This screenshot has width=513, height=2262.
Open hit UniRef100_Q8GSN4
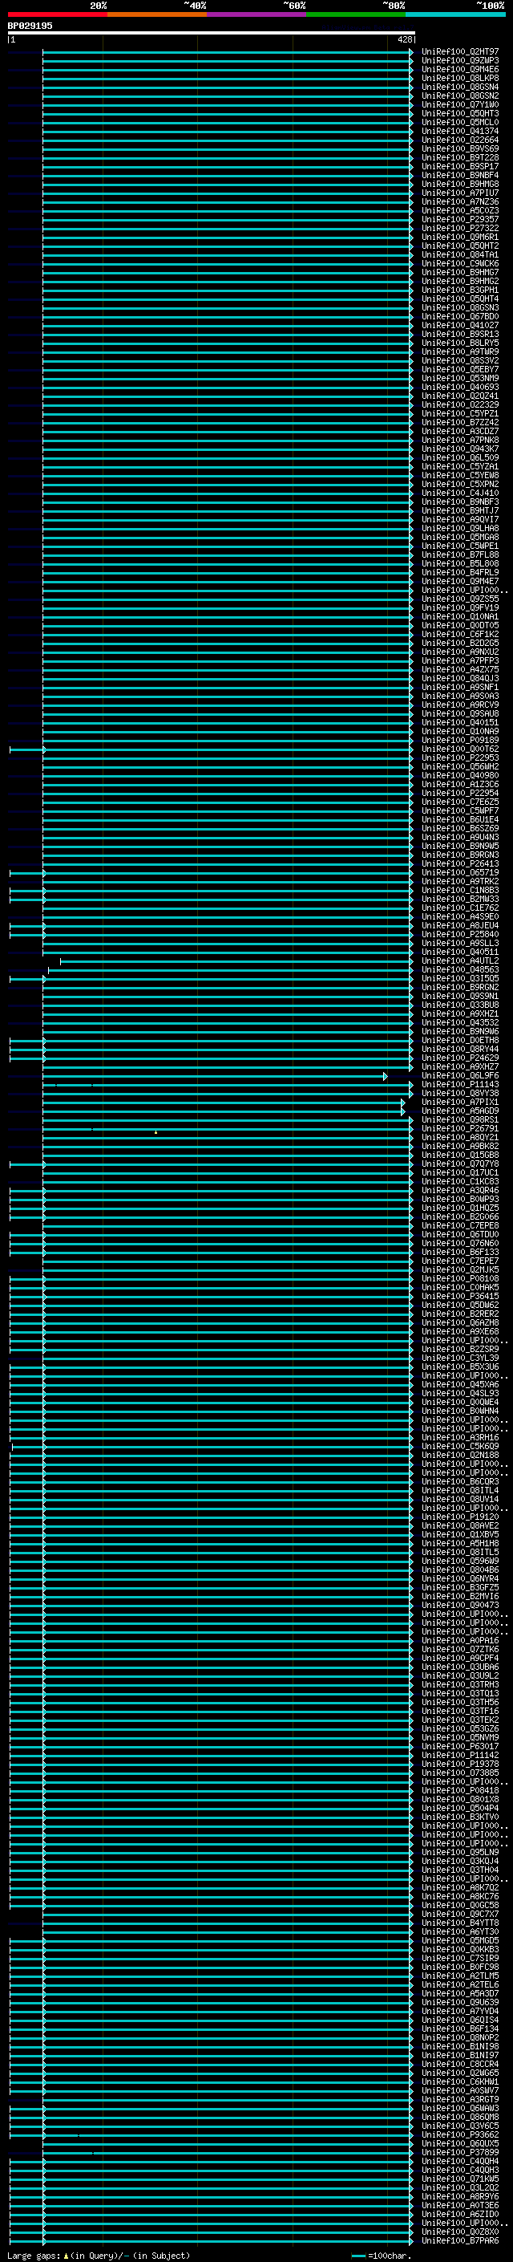(460, 87)
